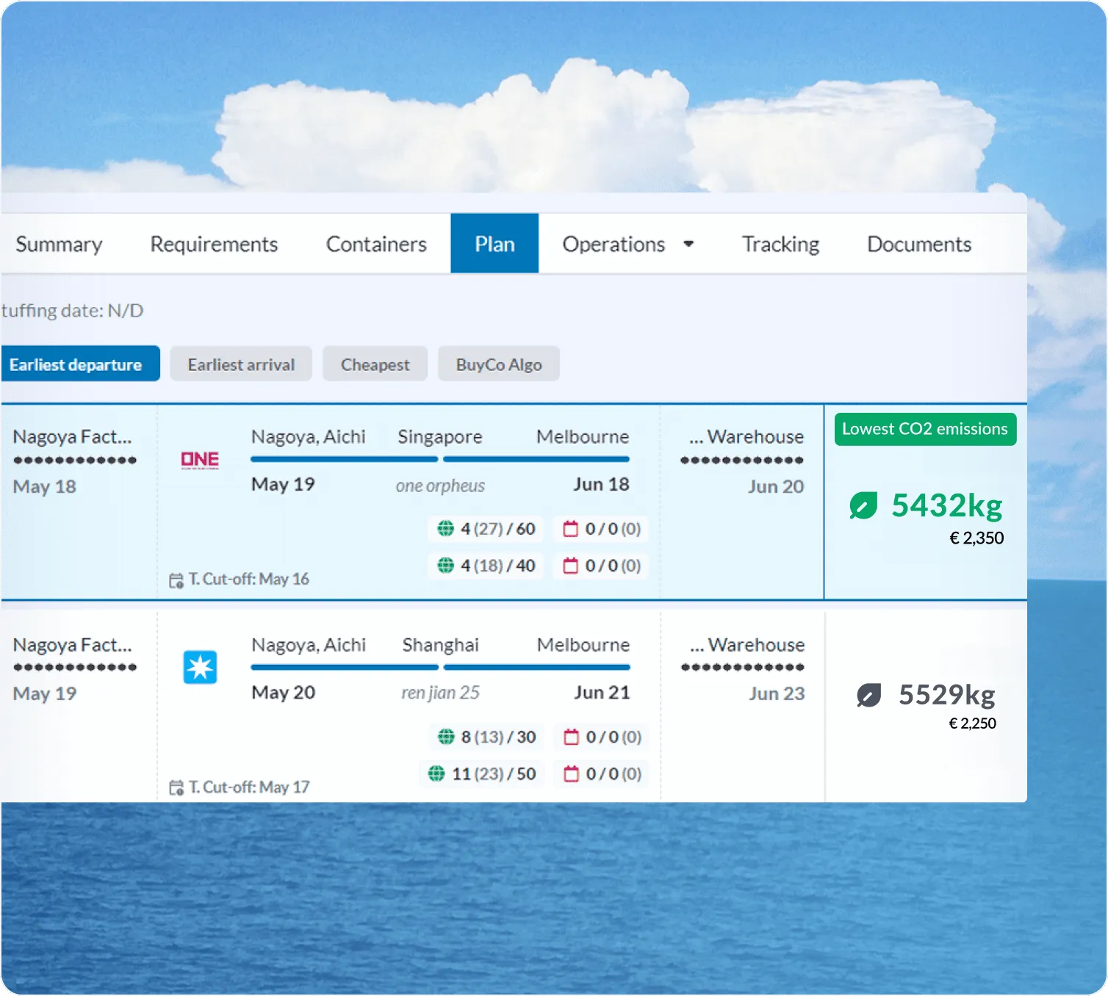Click the ONE carrier logo
This screenshot has width=1108, height=996.
pyautogui.click(x=200, y=460)
